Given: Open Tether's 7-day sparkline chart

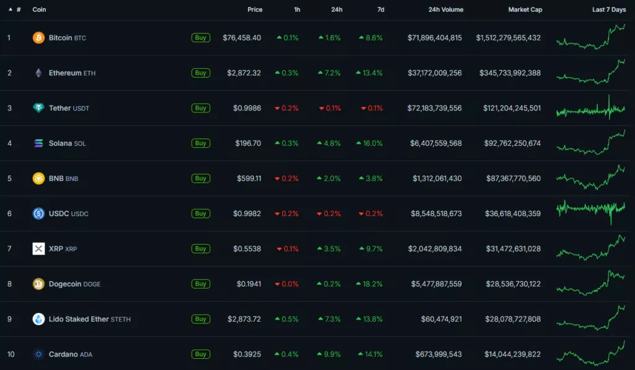Looking at the screenshot, I should [x=591, y=107].
